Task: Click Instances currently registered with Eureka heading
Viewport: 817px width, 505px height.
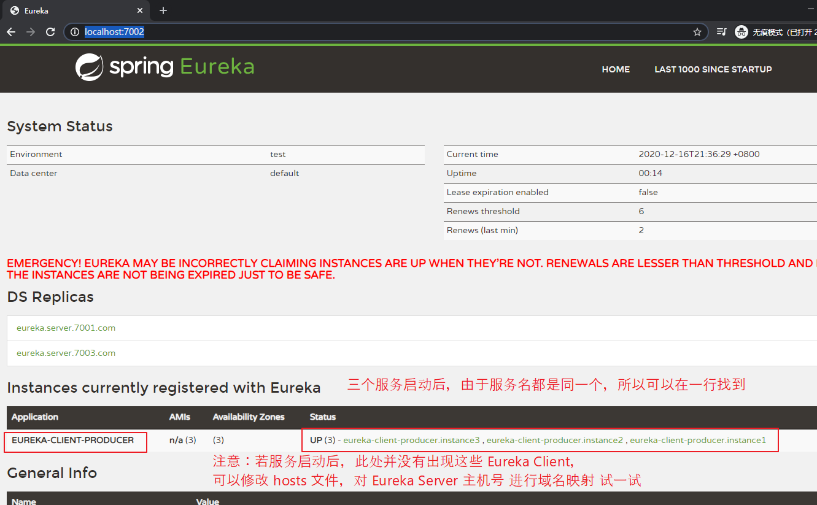Action: coord(164,388)
